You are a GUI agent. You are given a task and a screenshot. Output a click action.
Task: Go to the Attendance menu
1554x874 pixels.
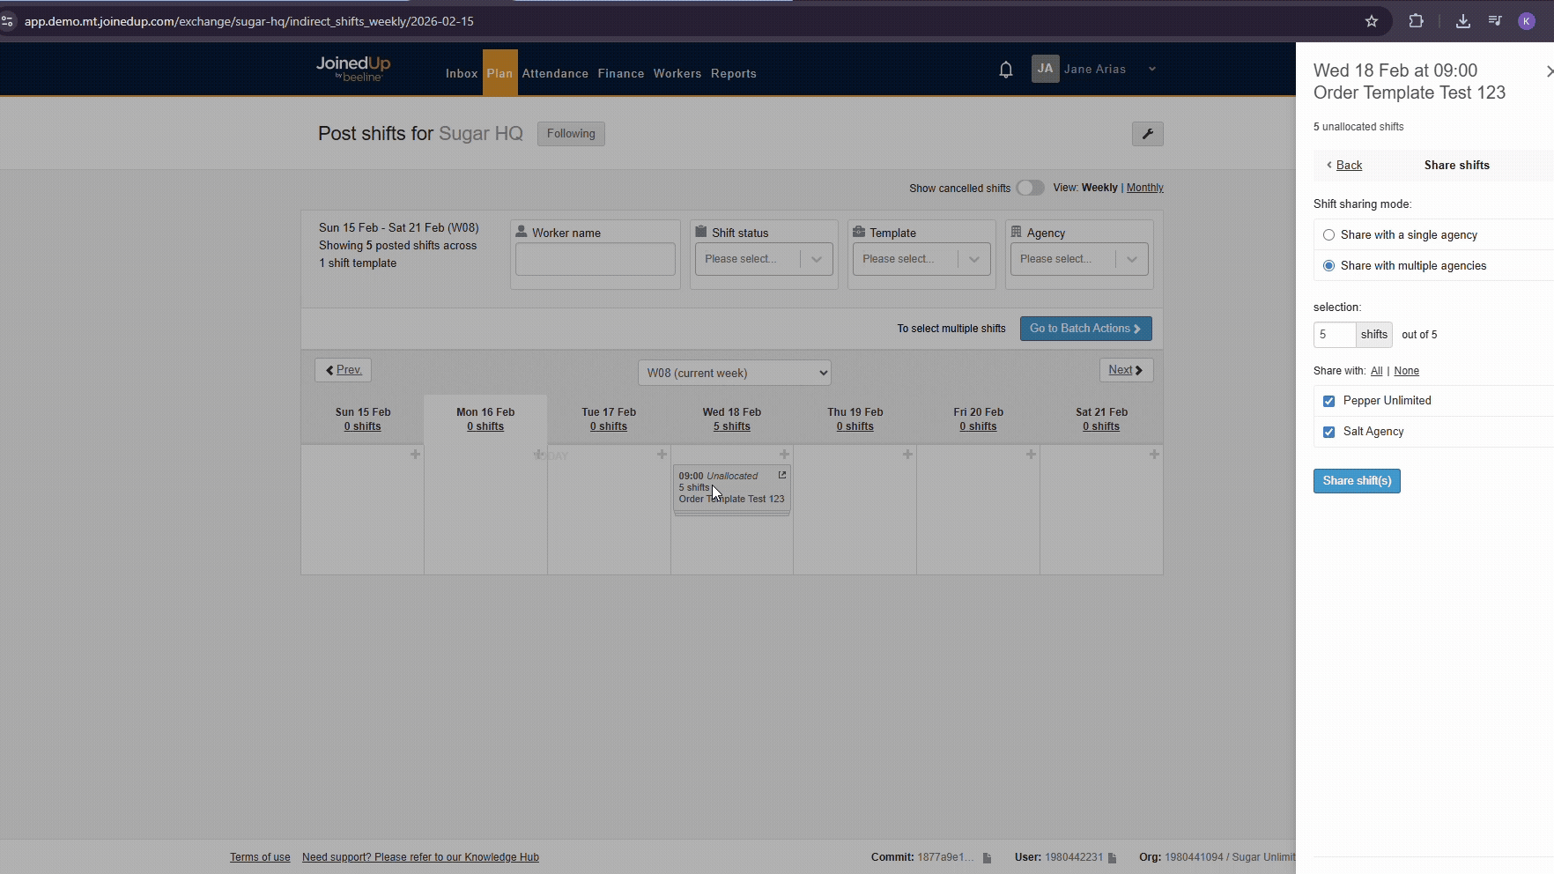pos(554,74)
